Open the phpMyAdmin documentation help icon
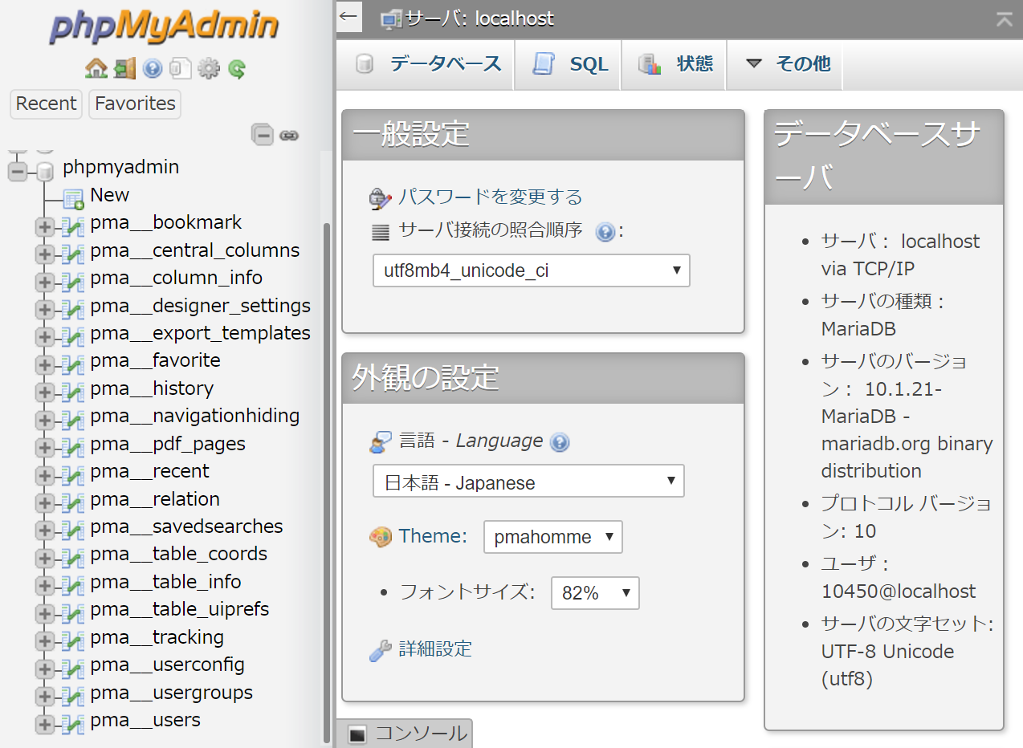Screen dimensions: 1023x748 pyautogui.click(x=153, y=69)
